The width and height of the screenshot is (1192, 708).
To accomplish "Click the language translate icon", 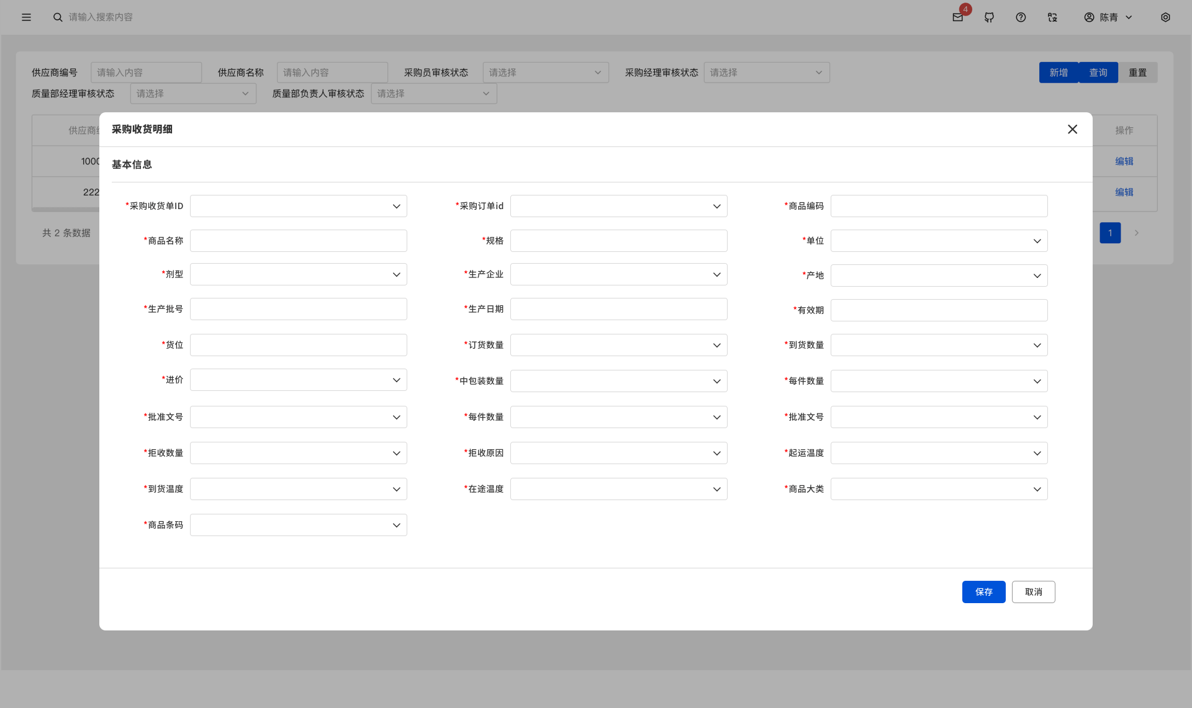I will (1052, 17).
